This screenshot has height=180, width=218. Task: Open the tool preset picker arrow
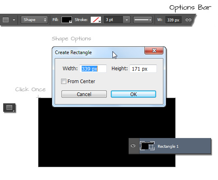coord(14,20)
